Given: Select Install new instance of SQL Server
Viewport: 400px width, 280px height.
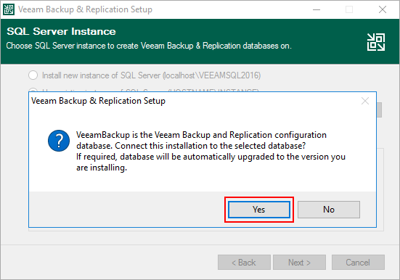Looking at the screenshot, I should coord(33,75).
